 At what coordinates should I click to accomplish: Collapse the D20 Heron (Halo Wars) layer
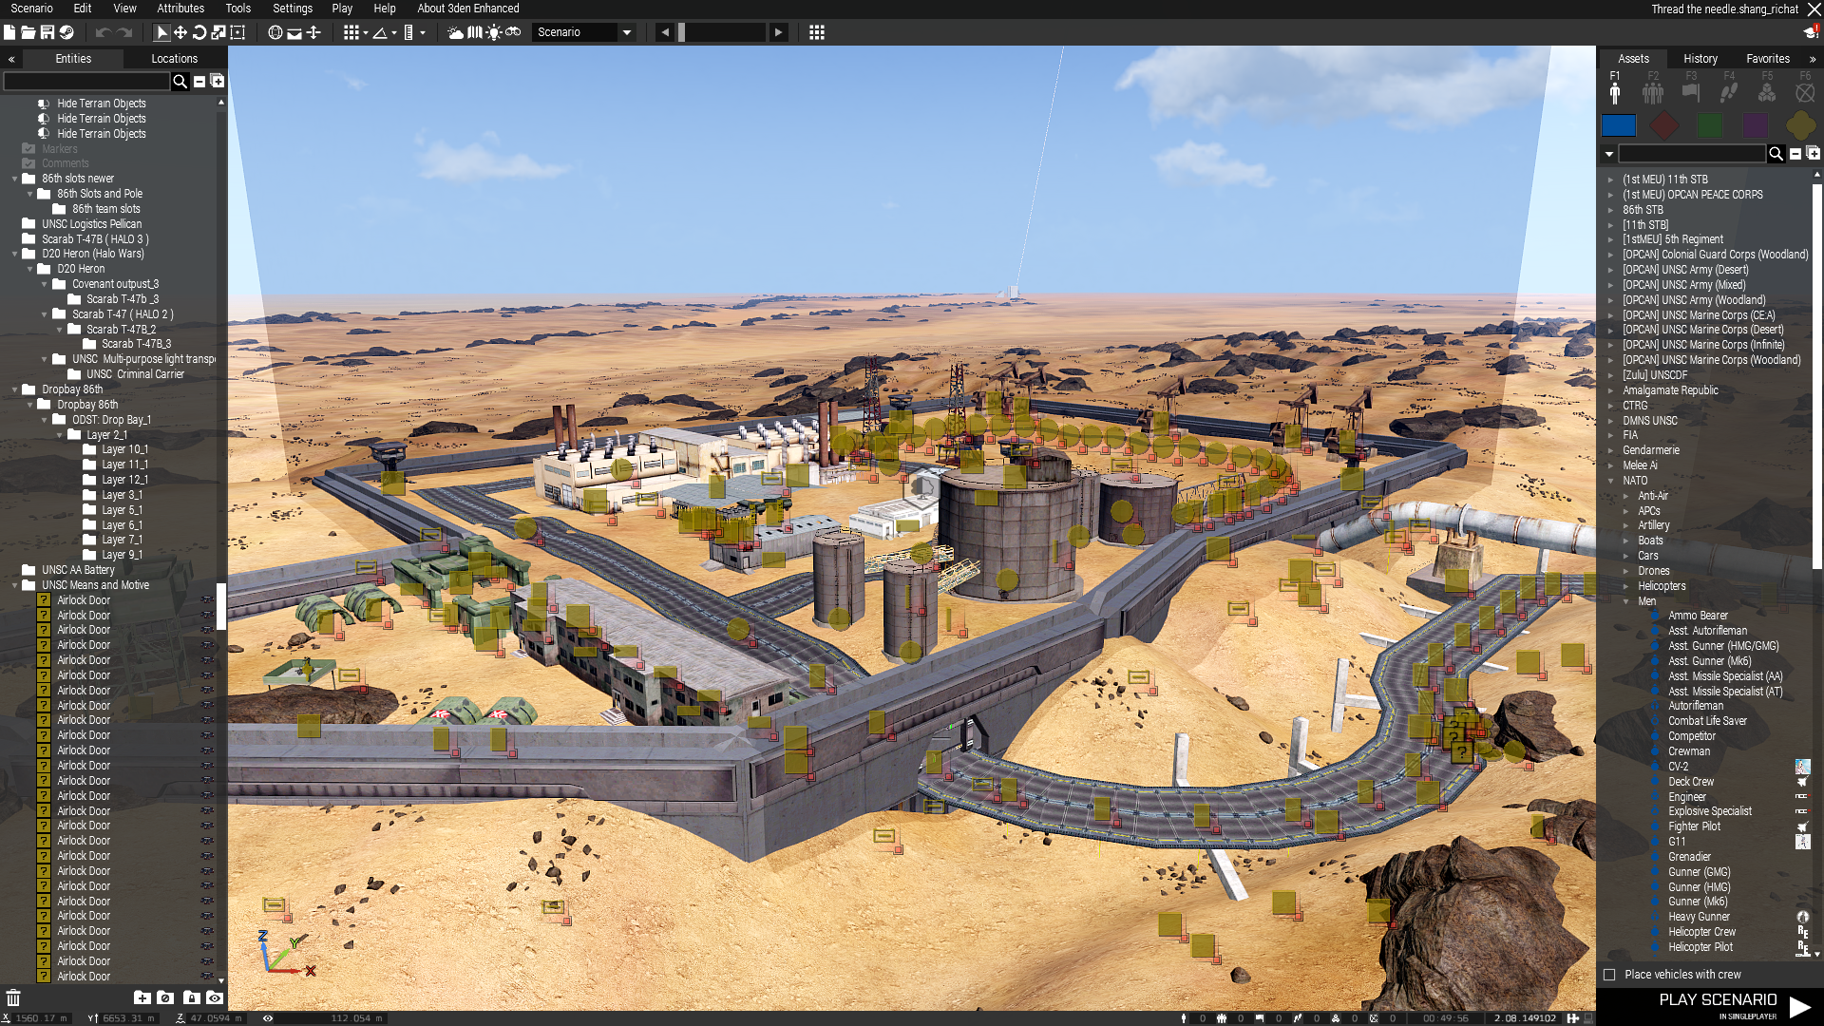[15, 254]
